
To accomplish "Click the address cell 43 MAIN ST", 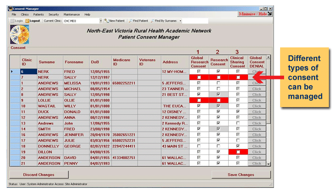I will pos(175,146).
